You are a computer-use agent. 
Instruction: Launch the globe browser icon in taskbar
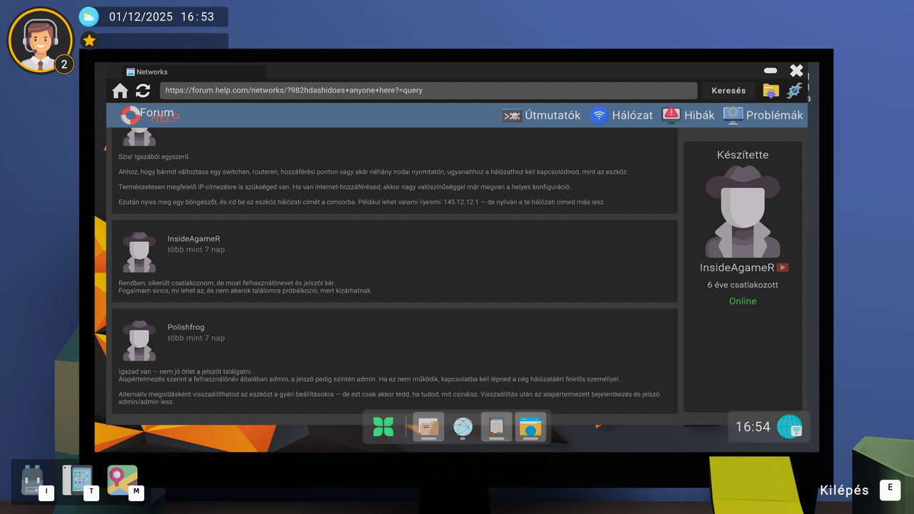tap(463, 427)
